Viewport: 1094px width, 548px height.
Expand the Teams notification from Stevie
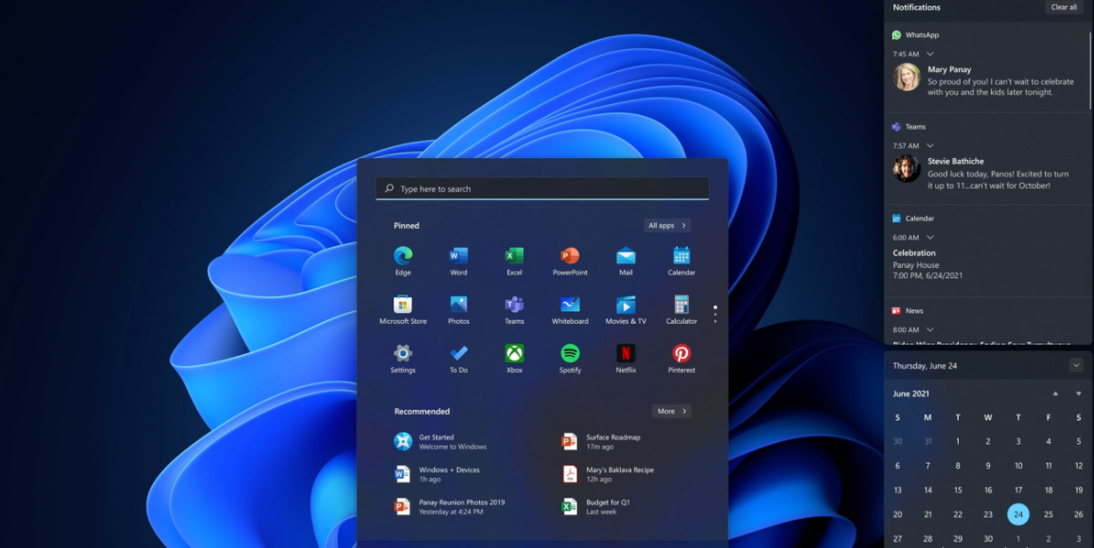tap(930, 146)
